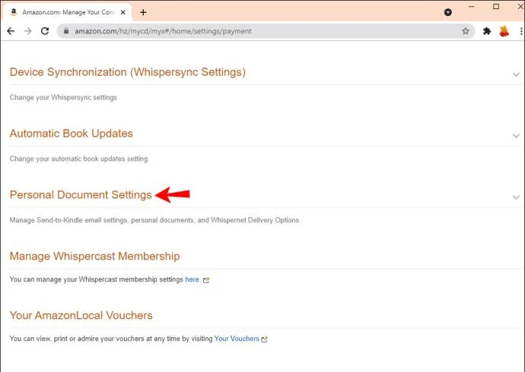The height and width of the screenshot is (372, 525).
Task: Click the external-link icon after 'here'
Action: point(206,280)
